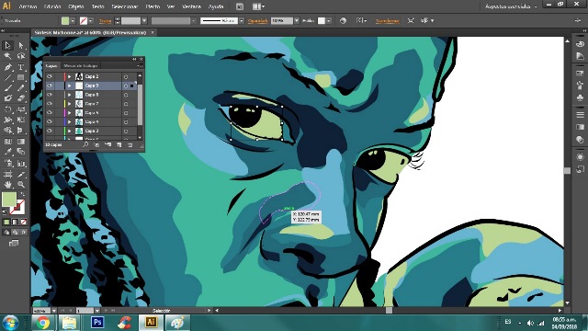Screen dimensions: 588x331
Task: Open the Archivo menu
Action: click(28, 6)
